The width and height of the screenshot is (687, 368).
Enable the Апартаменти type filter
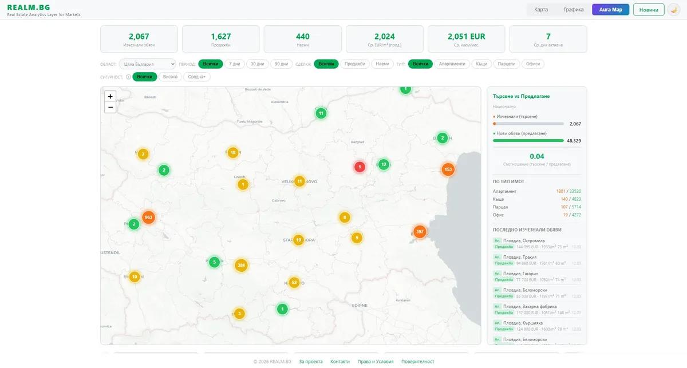452,64
